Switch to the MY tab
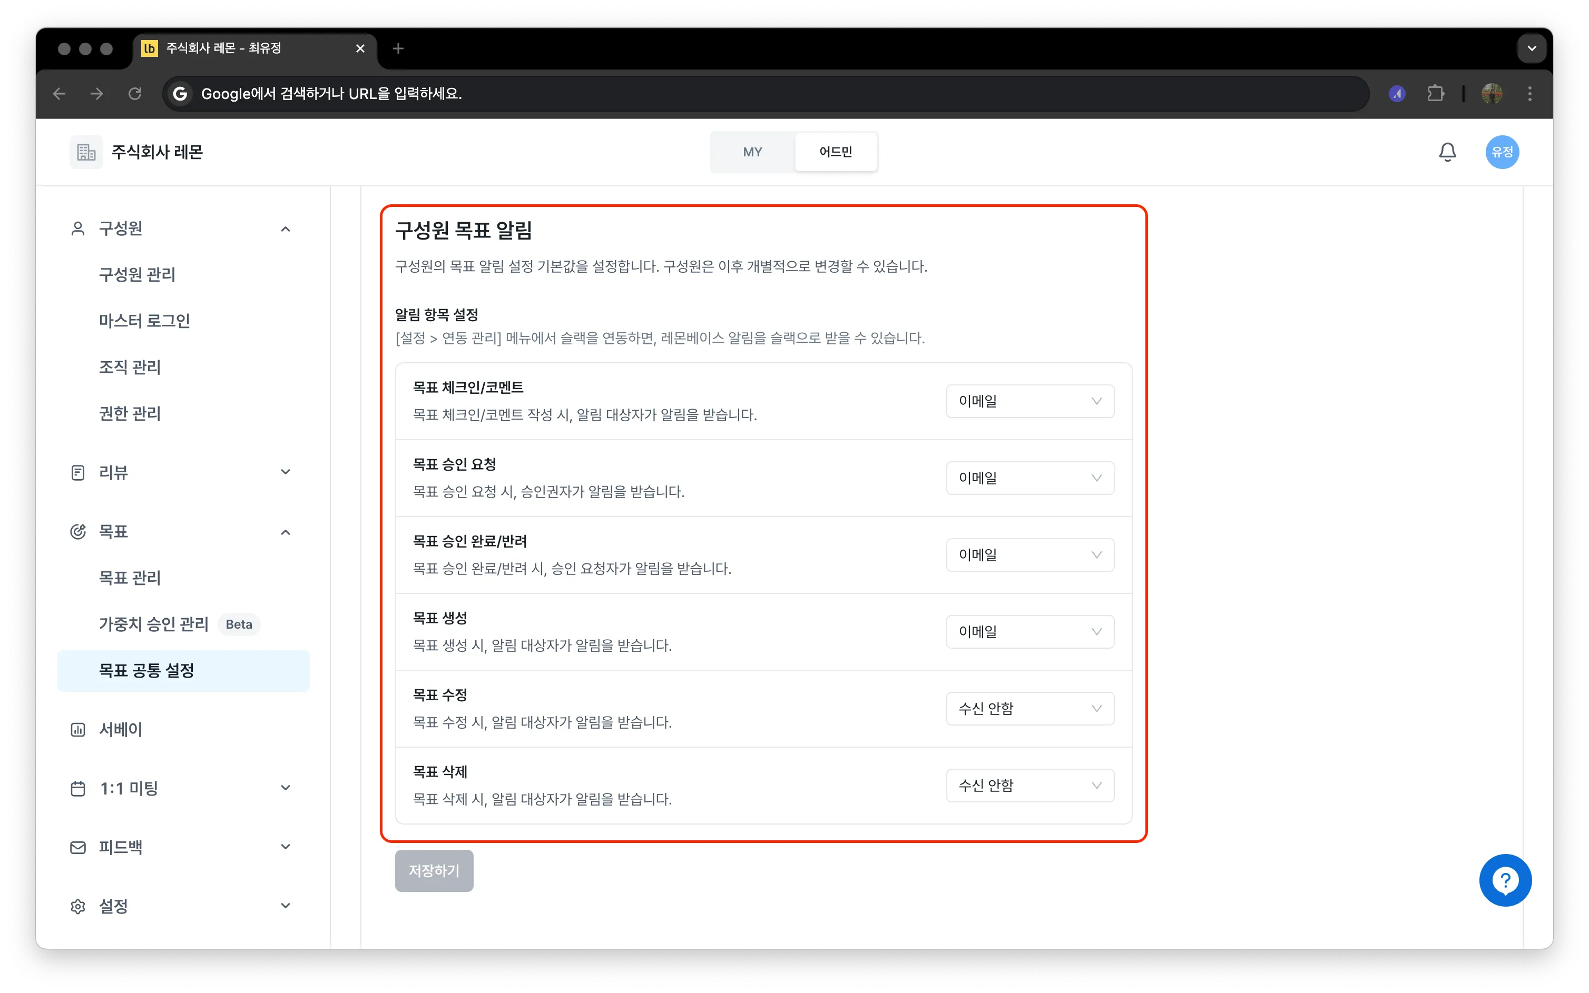1589x993 pixels. [x=752, y=152]
